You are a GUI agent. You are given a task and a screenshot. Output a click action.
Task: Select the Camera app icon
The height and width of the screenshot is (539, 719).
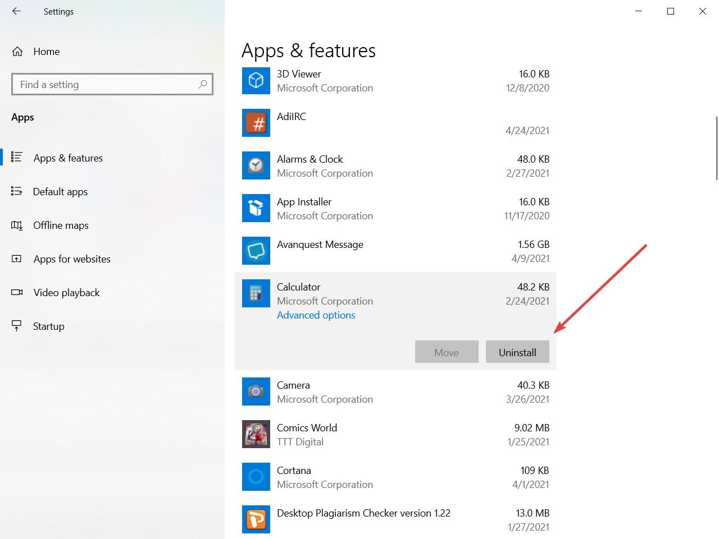click(x=256, y=391)
